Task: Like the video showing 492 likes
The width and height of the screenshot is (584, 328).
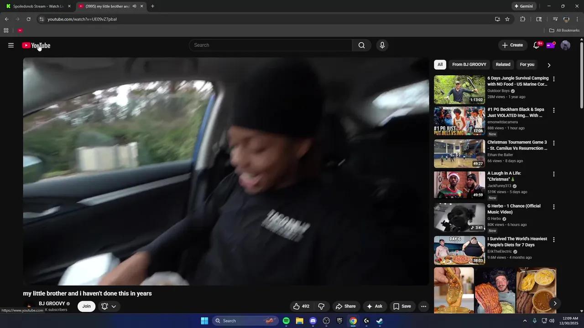Action: 301,306
